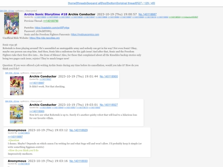Click timestamp '2023-10-19 (Thu) 19:00:57'
Image resolution: width=223 pixels, height=167 pixels.
(x=117, y=14)
